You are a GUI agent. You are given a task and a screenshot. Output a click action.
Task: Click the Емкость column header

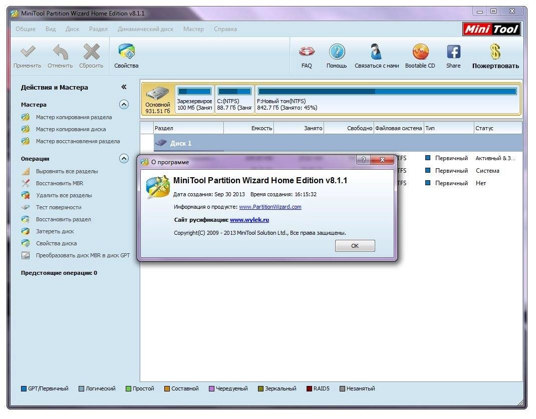click(x=249, y=128)
